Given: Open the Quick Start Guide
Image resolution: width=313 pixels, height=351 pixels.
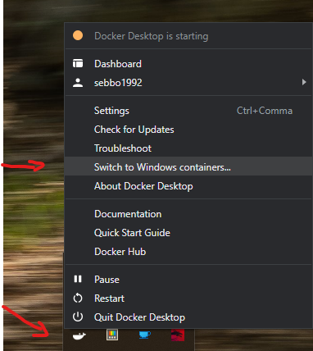Looking at the screenshot, I should click(x=188, y=233).
